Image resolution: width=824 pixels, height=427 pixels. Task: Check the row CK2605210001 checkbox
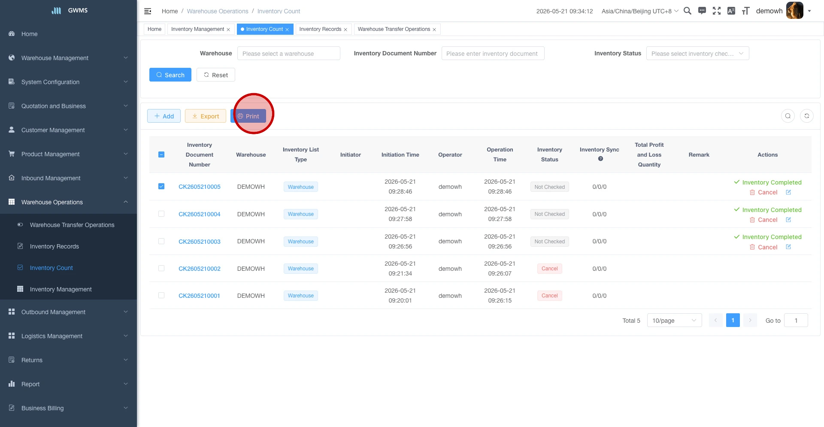point(161,295)
